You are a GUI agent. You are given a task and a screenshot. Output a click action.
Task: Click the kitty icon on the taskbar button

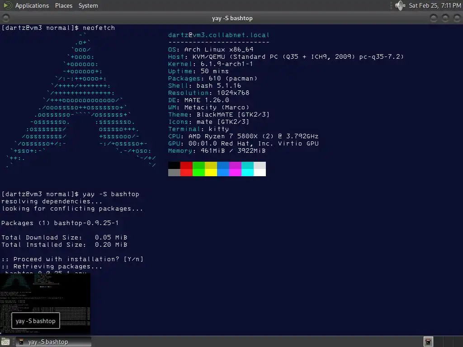click(x=21, y=342)
